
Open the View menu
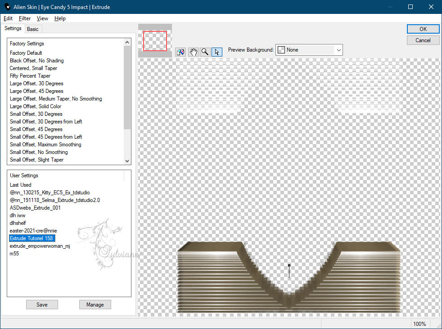(x=42, y=18)
